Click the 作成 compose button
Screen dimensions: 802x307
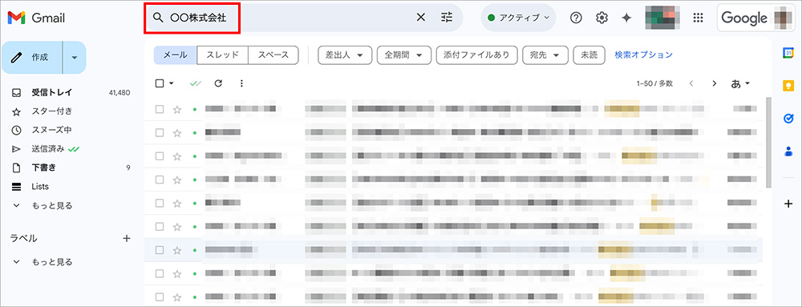click(32, 58)
